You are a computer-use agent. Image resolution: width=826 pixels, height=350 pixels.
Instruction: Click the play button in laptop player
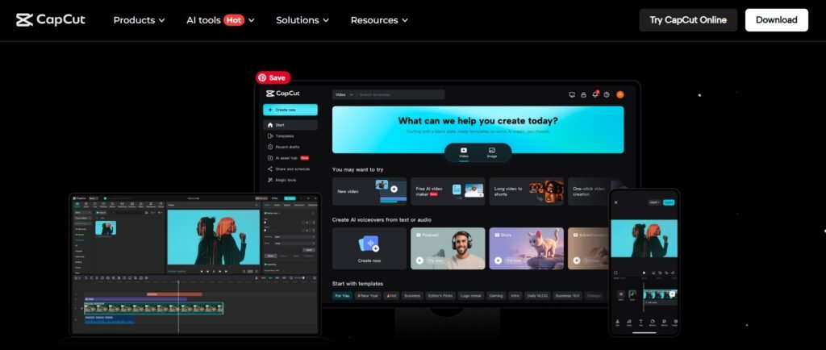214,272
